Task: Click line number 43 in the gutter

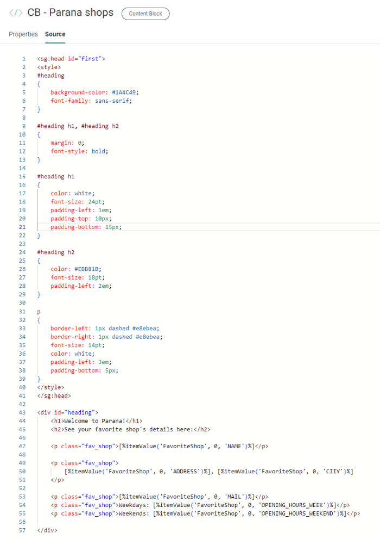Action: pyautogui.click(x=22, y=413)
